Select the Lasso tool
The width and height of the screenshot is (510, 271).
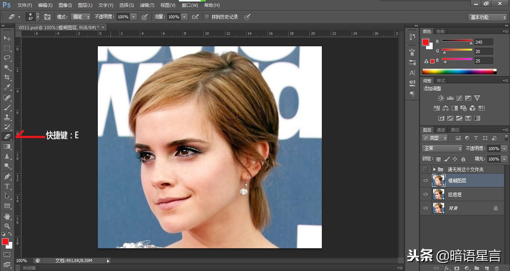[7, 58]
